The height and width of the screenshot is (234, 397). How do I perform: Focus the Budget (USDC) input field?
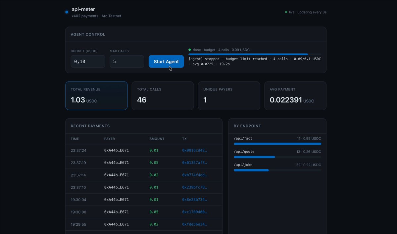(x=88, y=61)
